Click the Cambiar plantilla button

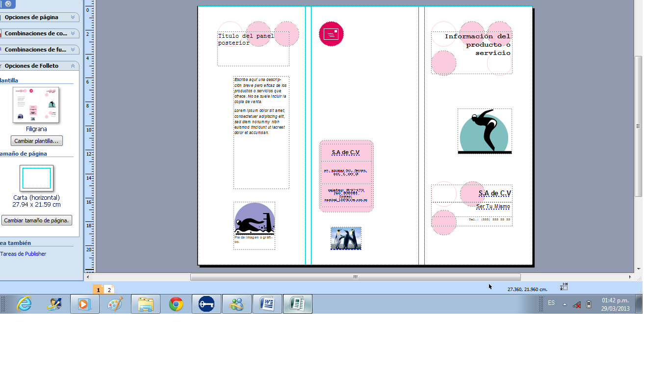(36, 140)
